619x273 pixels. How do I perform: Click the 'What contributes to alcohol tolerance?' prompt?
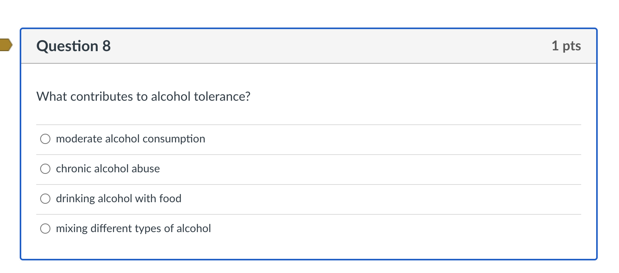[143, 96]
